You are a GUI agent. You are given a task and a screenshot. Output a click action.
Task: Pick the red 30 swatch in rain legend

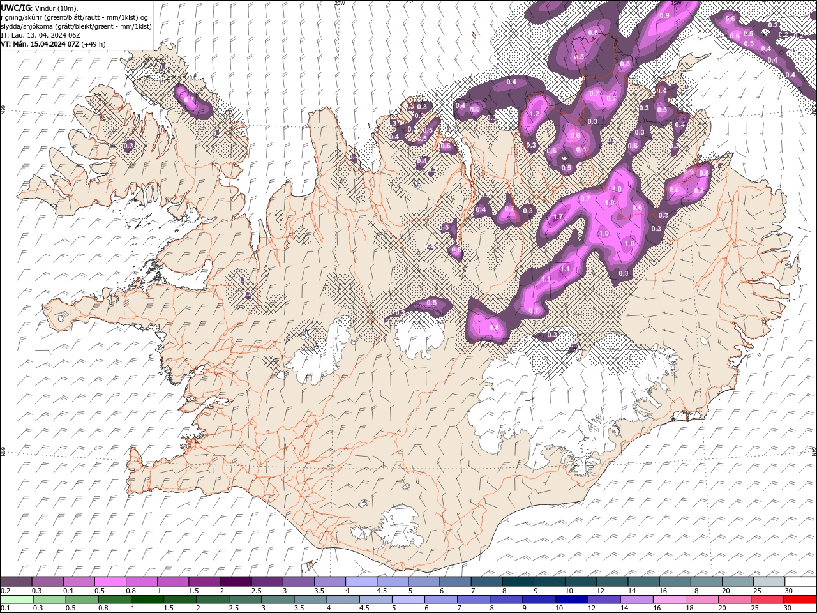(x=800, y=599)
